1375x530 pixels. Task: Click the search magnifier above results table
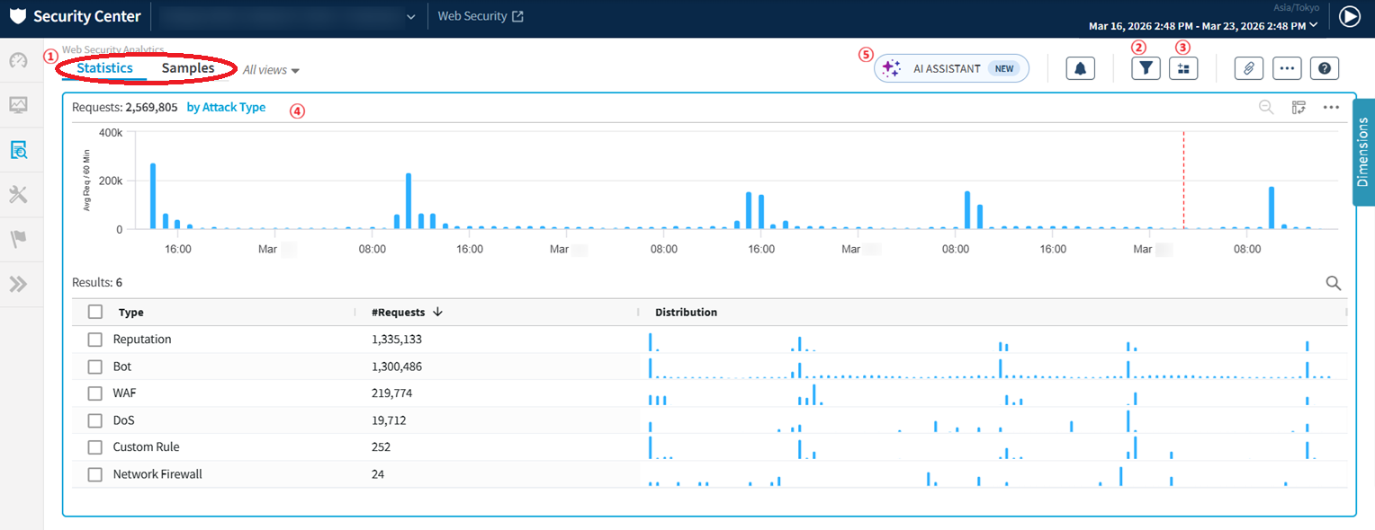[1333, 284]
